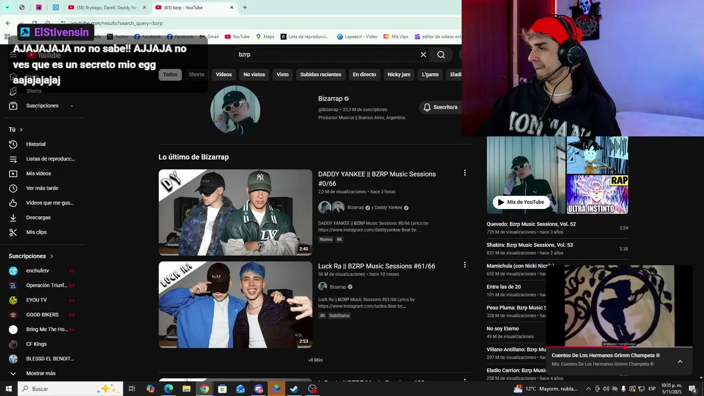Select the Subidas recientes filter chip
This screenshot has height=396, width=704.
pos(321,74)
